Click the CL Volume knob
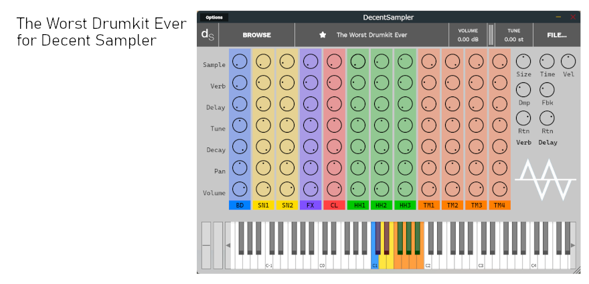 click(334, 189)
